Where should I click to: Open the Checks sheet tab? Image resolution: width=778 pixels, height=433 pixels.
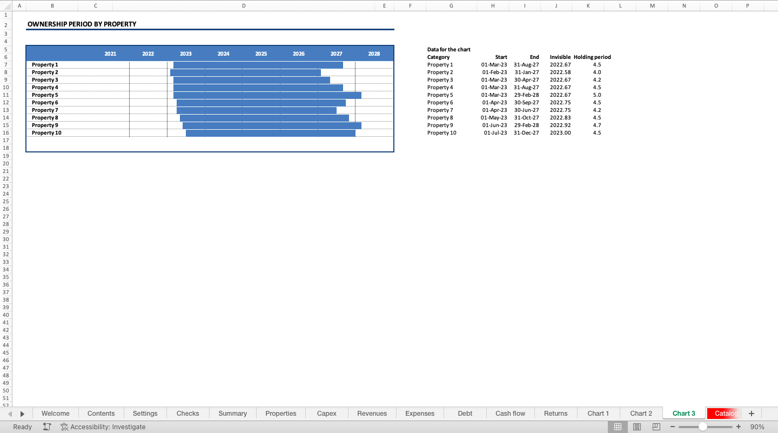[x=187, y=413]
